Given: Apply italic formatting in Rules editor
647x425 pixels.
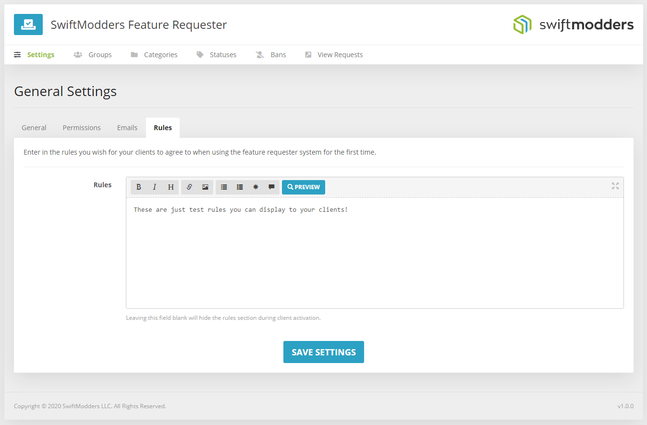Looking at the screenshot, I should click(x=155, y=187).
